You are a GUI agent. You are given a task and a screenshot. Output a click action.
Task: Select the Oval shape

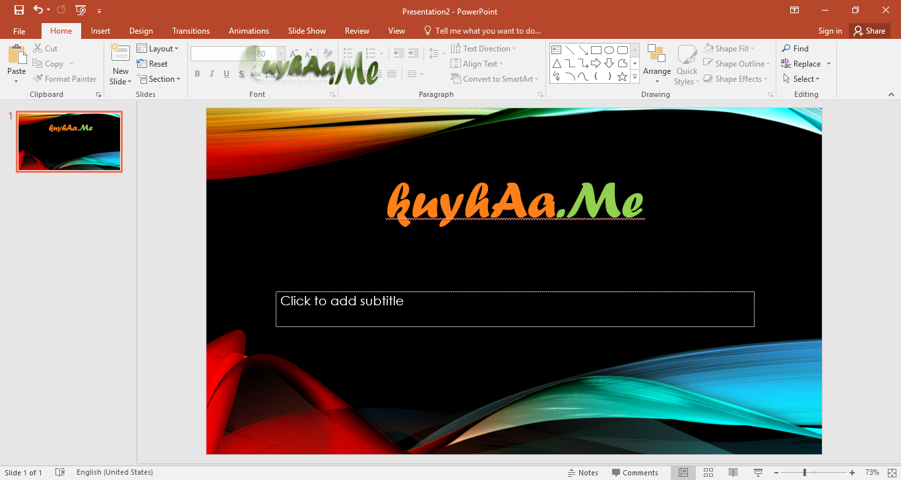(x=609, y=49)
